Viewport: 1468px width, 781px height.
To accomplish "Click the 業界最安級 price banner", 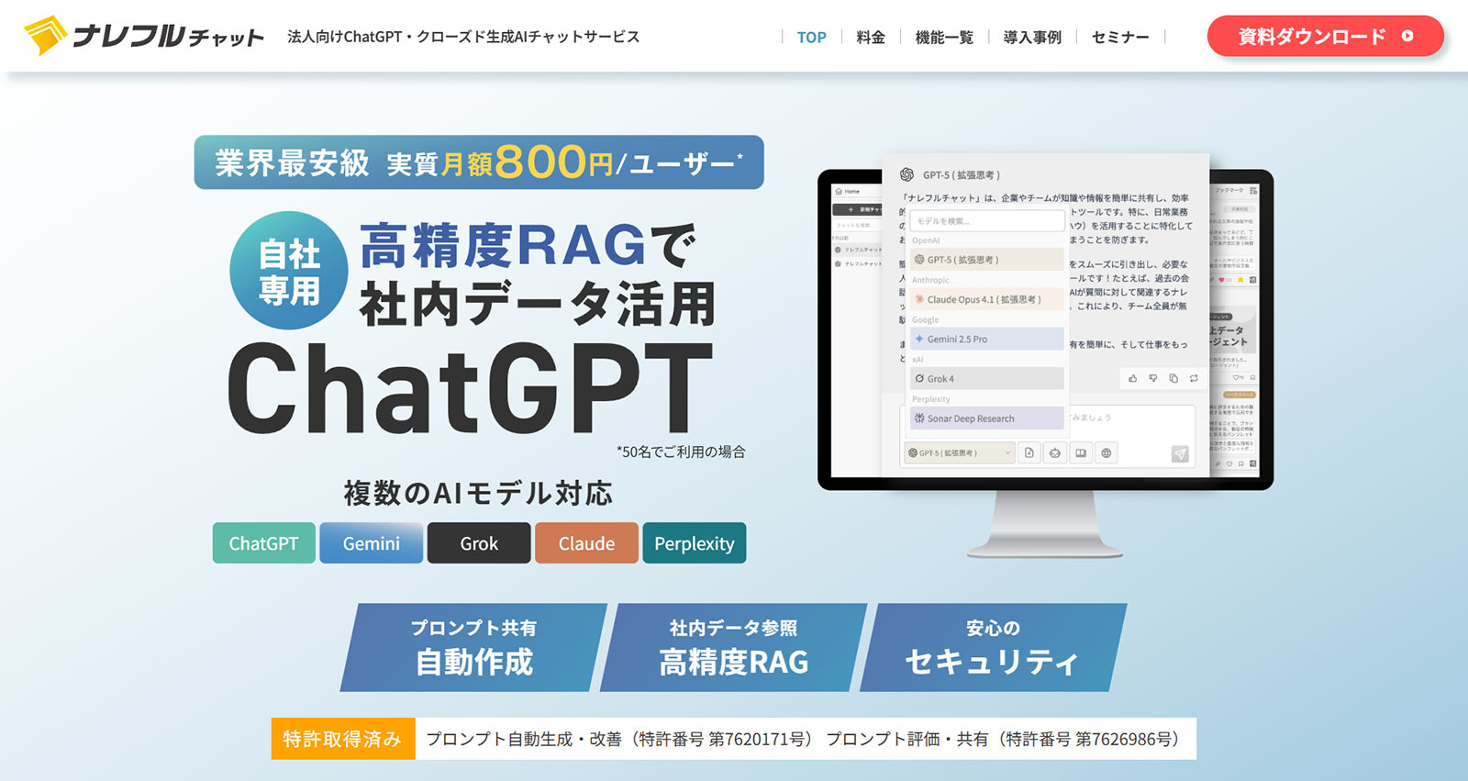I will [x=479, y=162].
